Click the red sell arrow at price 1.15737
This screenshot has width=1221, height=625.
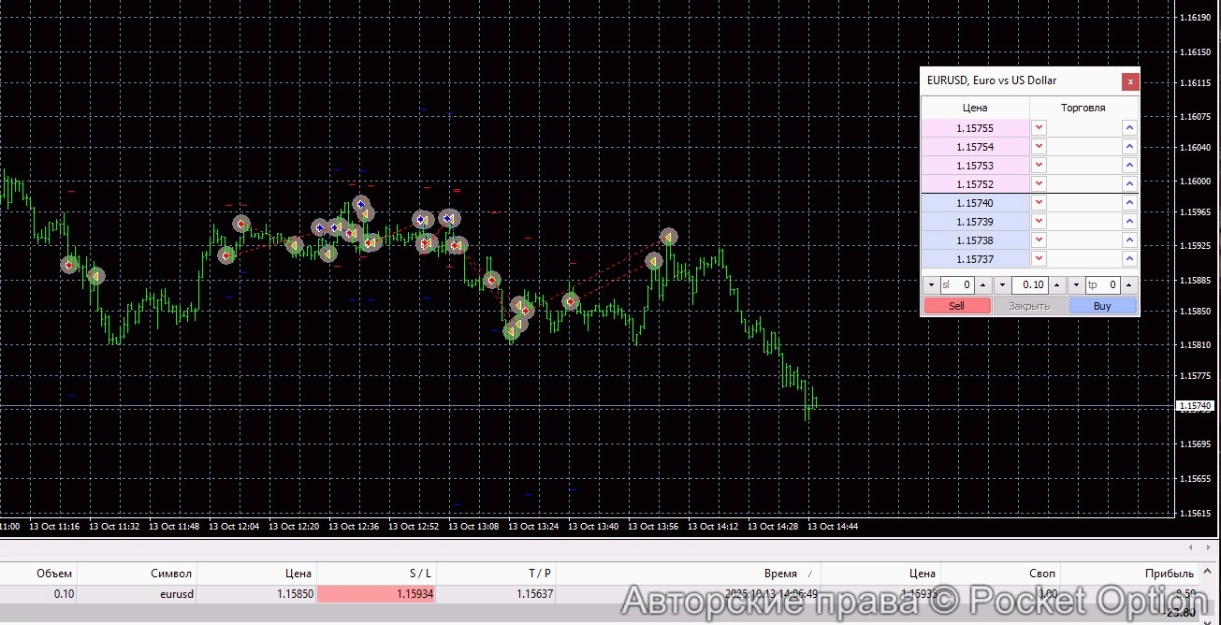point(1039,259)
